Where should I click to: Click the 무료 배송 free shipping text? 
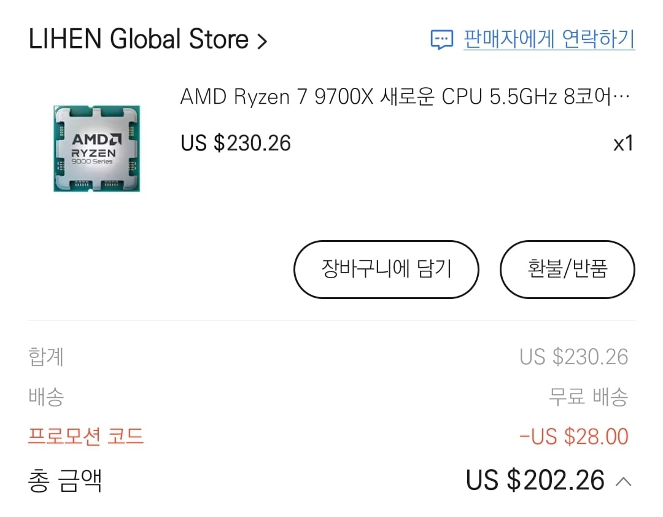coord(588,397)
